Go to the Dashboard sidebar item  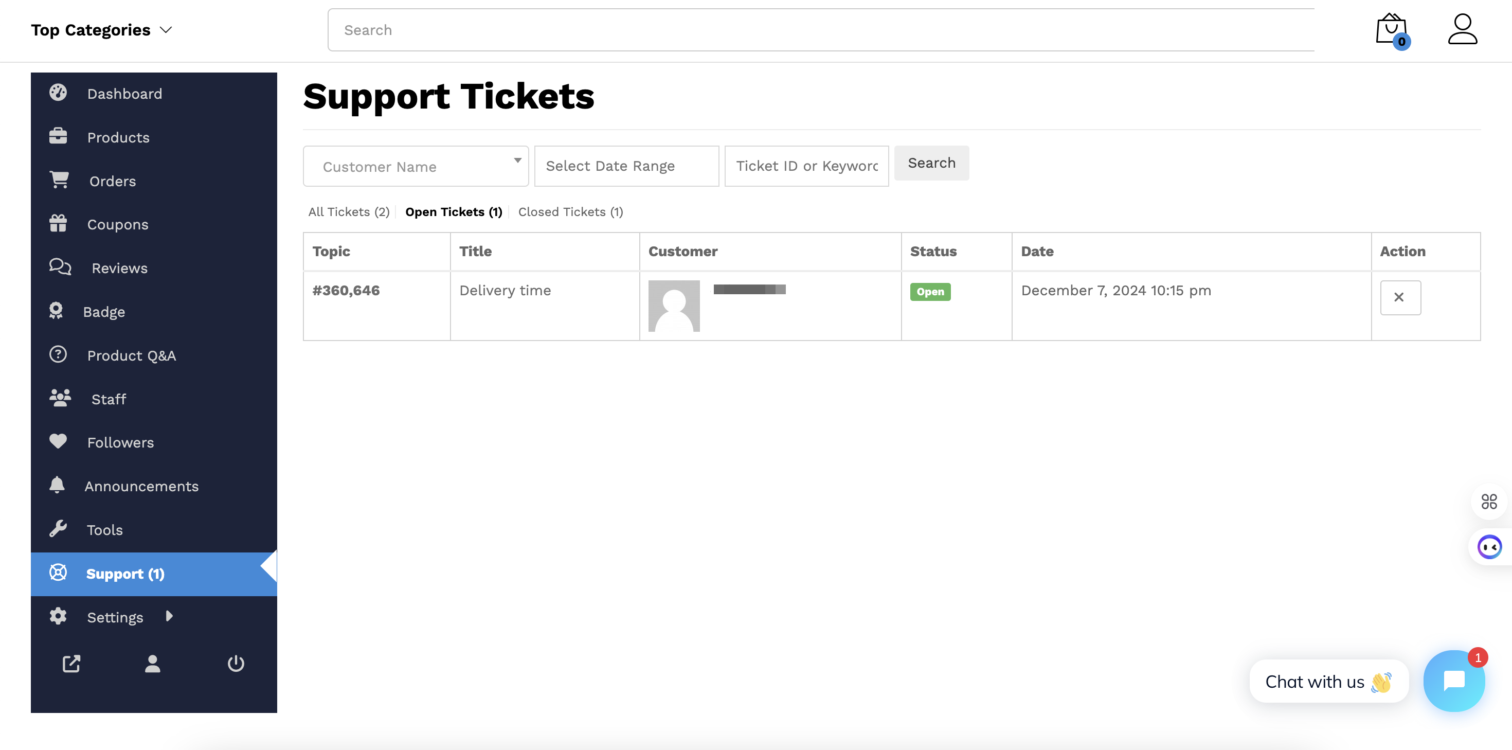click(124, 94)
